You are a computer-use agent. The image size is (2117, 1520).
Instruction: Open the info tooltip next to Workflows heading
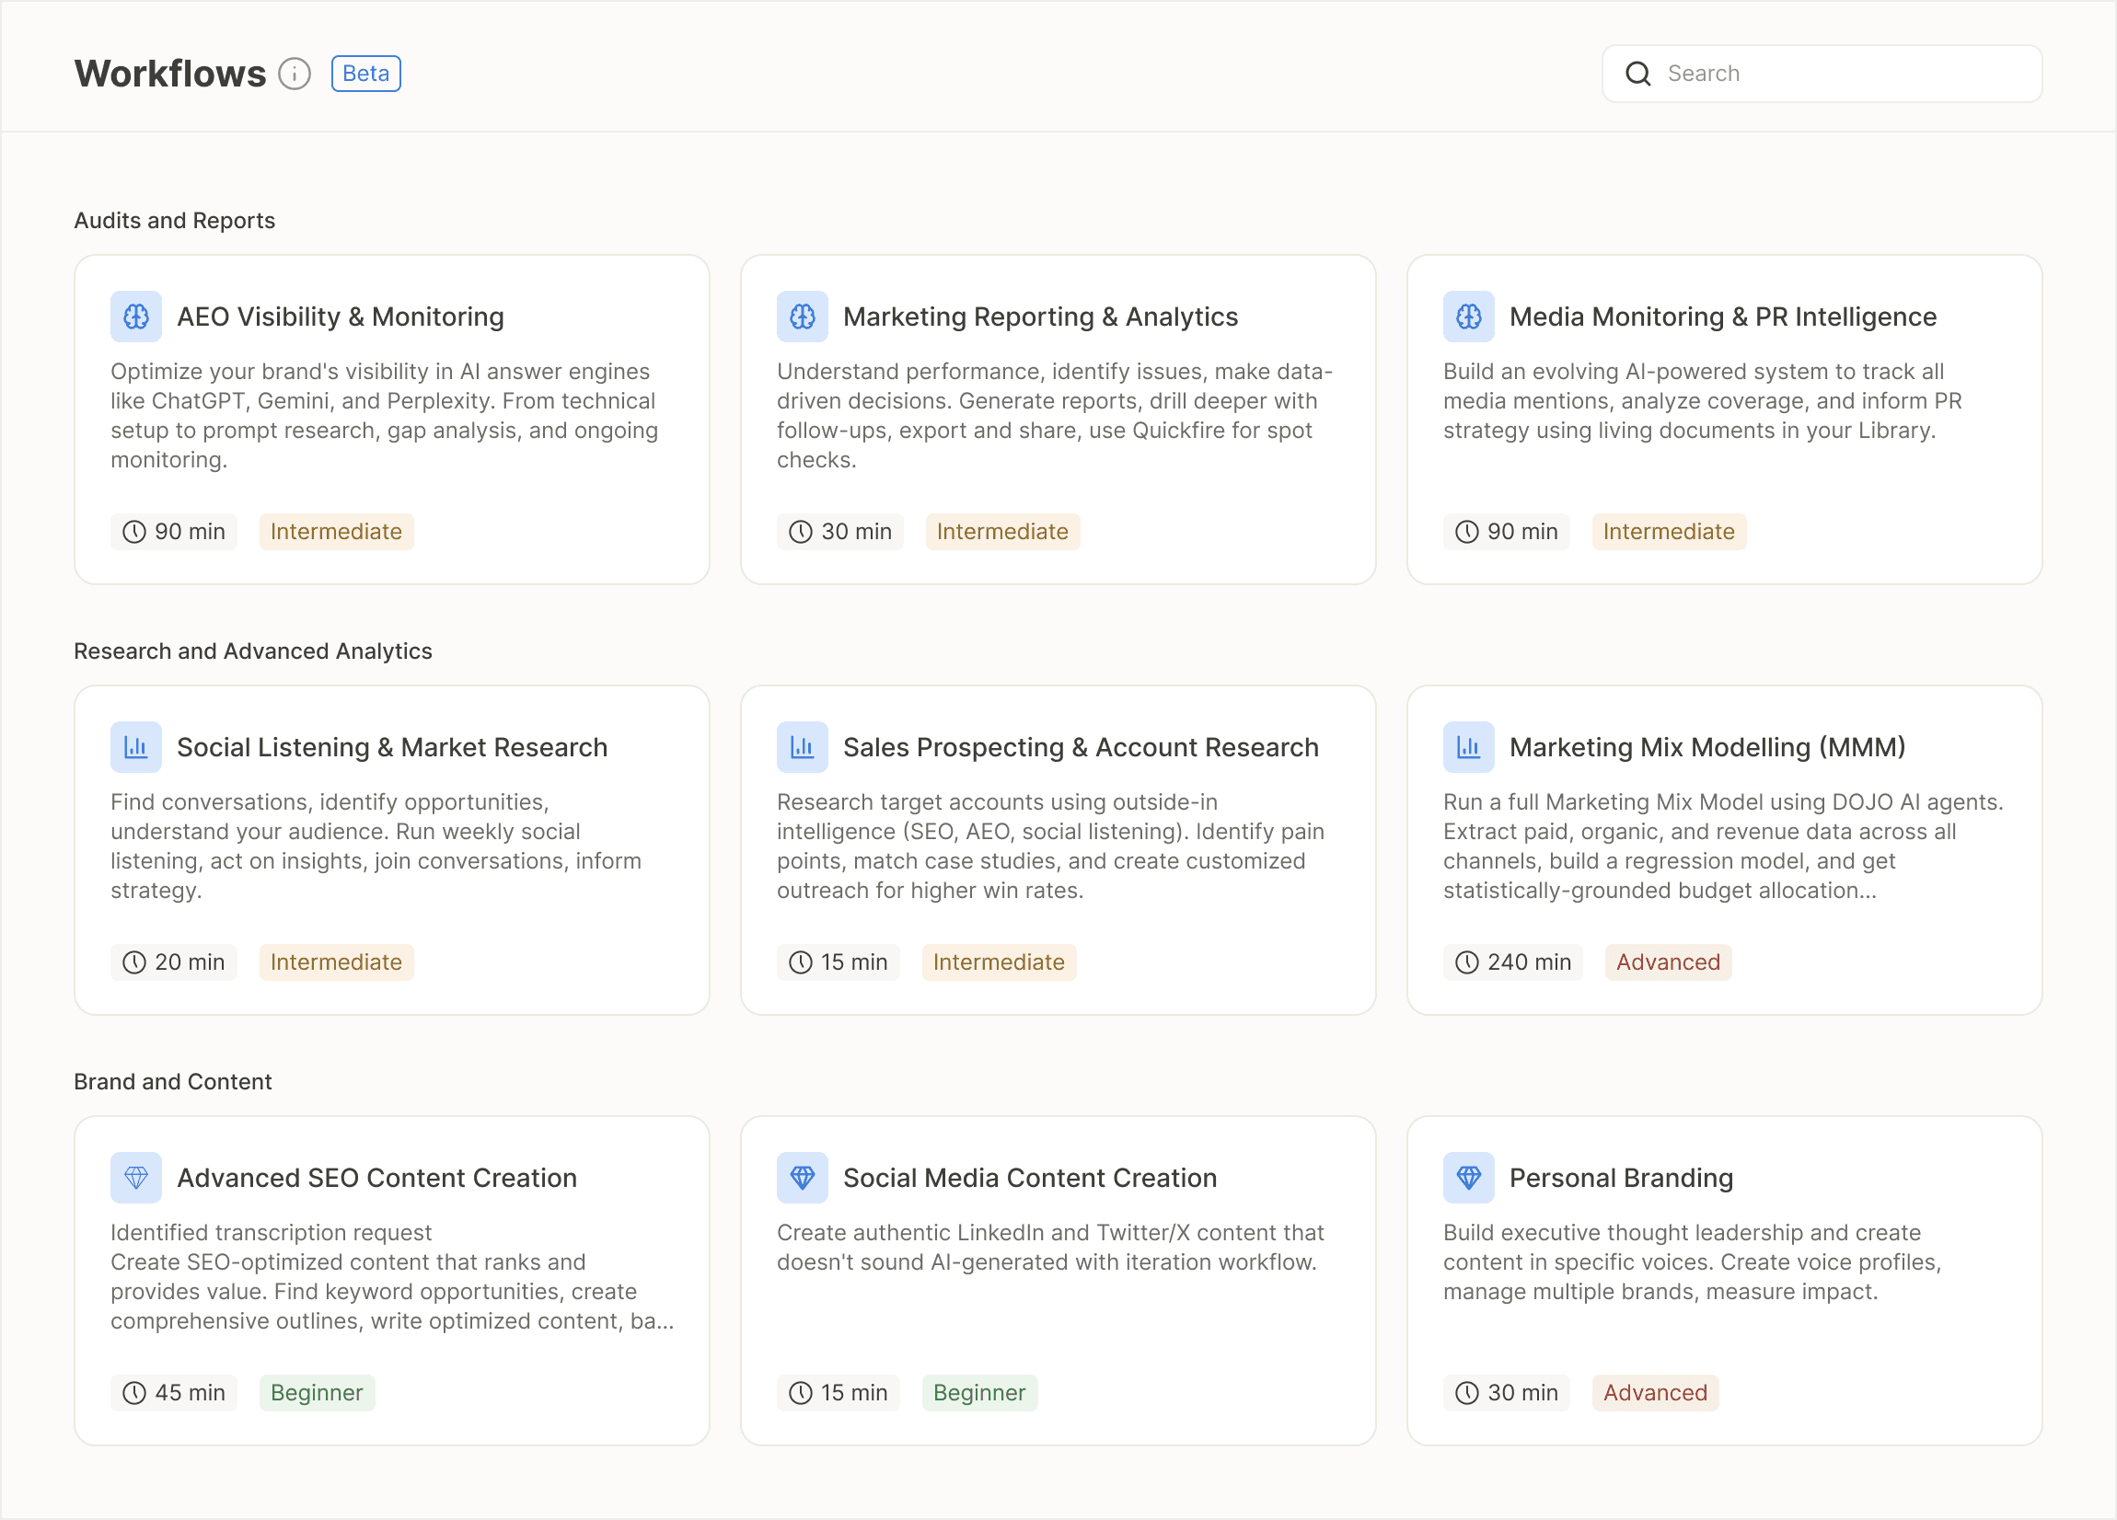(x=294, y=74)
